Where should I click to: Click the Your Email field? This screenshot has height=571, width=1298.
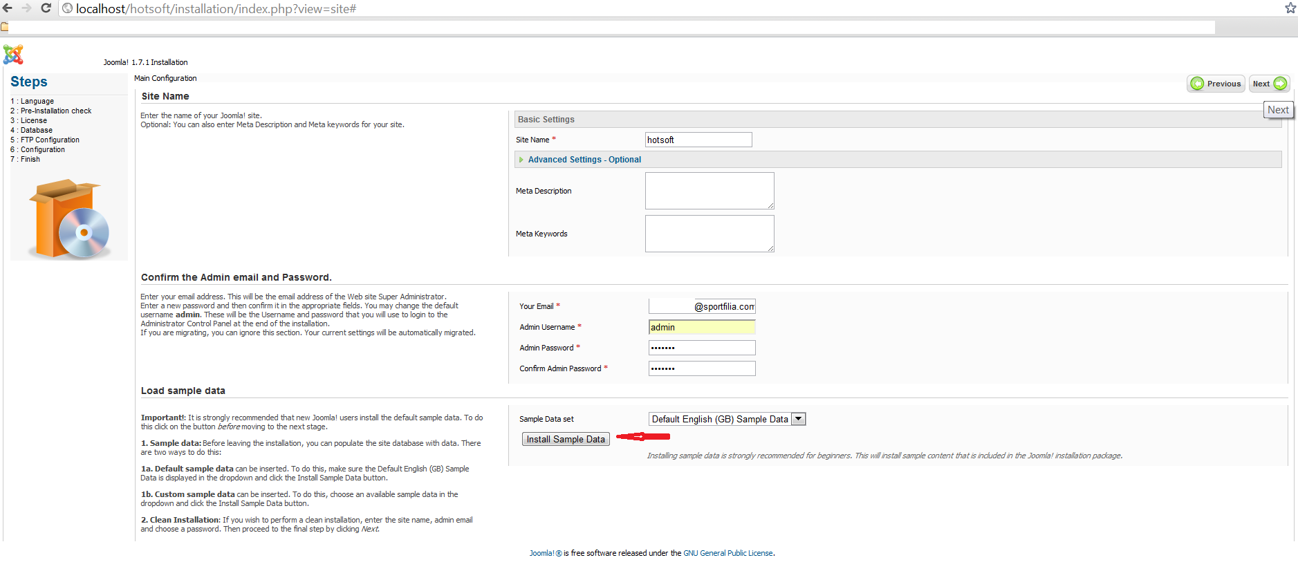pyautogui.click(x=702, y=306)
